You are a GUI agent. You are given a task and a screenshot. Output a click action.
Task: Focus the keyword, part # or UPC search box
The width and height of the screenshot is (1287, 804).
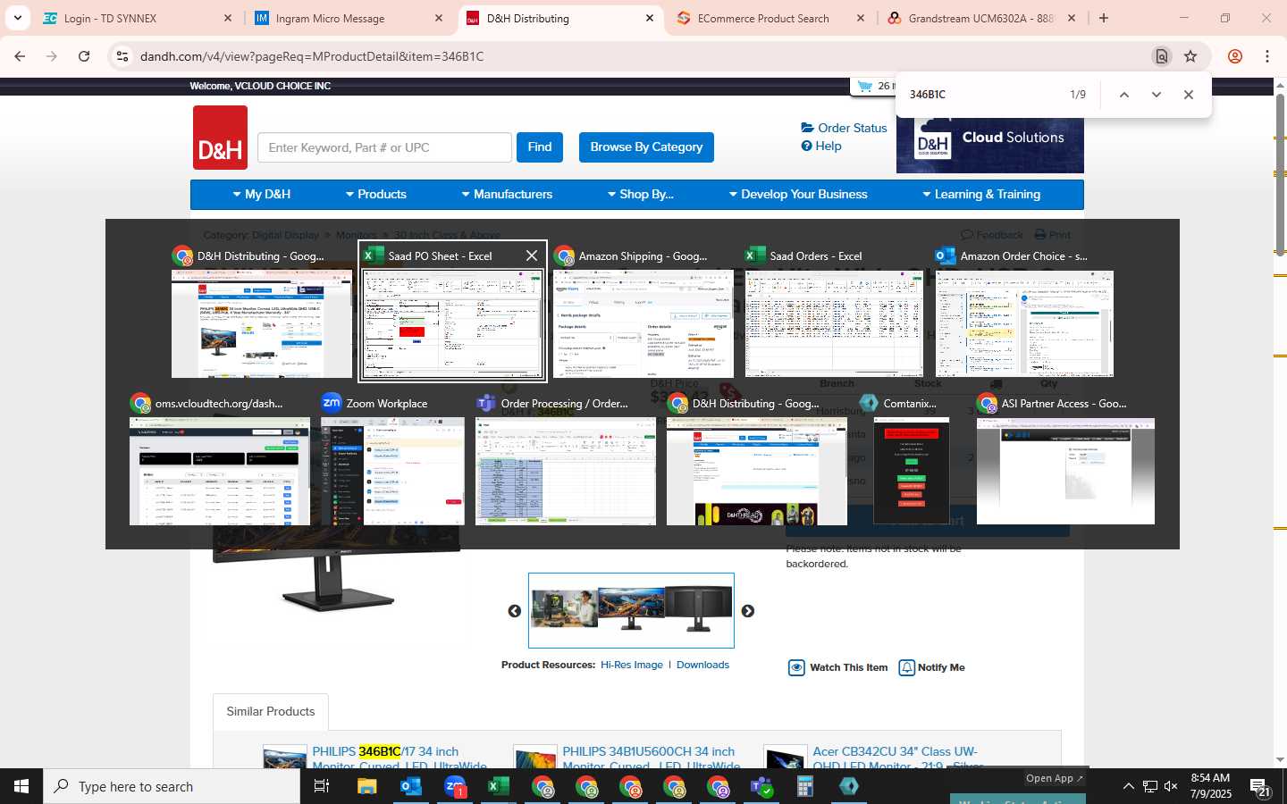[x=384, y=147]
